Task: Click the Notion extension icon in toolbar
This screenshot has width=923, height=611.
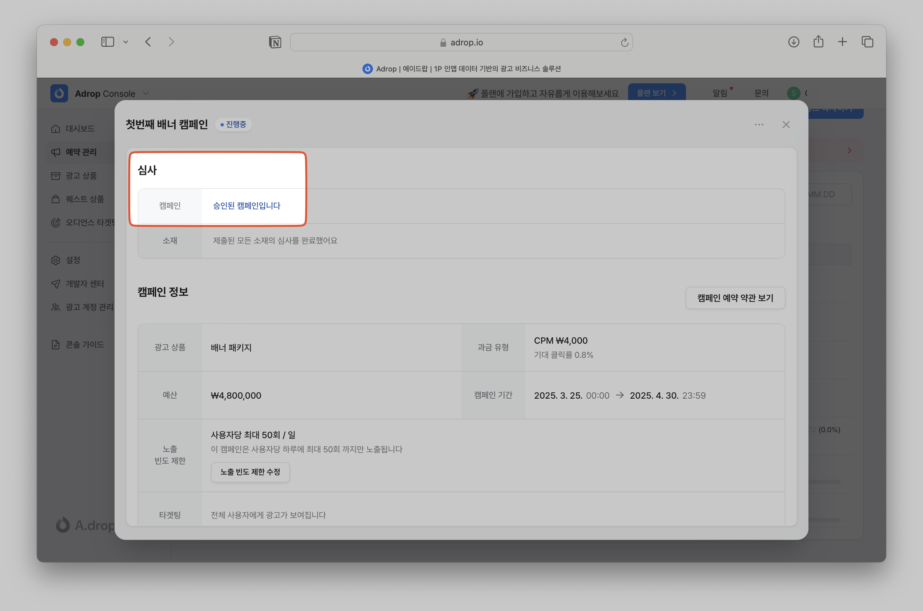Action: tap(275, 42)
